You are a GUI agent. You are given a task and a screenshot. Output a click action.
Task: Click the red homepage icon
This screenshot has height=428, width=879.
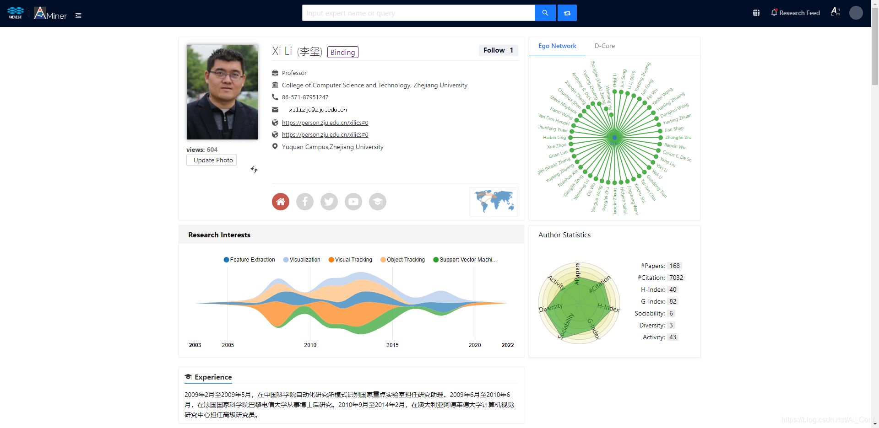pyautogui.click(x=281, y=202)
